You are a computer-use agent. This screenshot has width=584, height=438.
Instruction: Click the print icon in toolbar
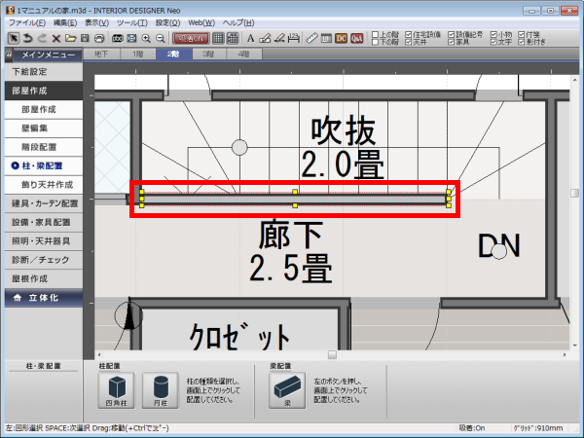(x=100, y=38)
